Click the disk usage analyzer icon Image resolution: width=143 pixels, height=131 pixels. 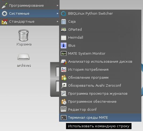coord(64,62)
